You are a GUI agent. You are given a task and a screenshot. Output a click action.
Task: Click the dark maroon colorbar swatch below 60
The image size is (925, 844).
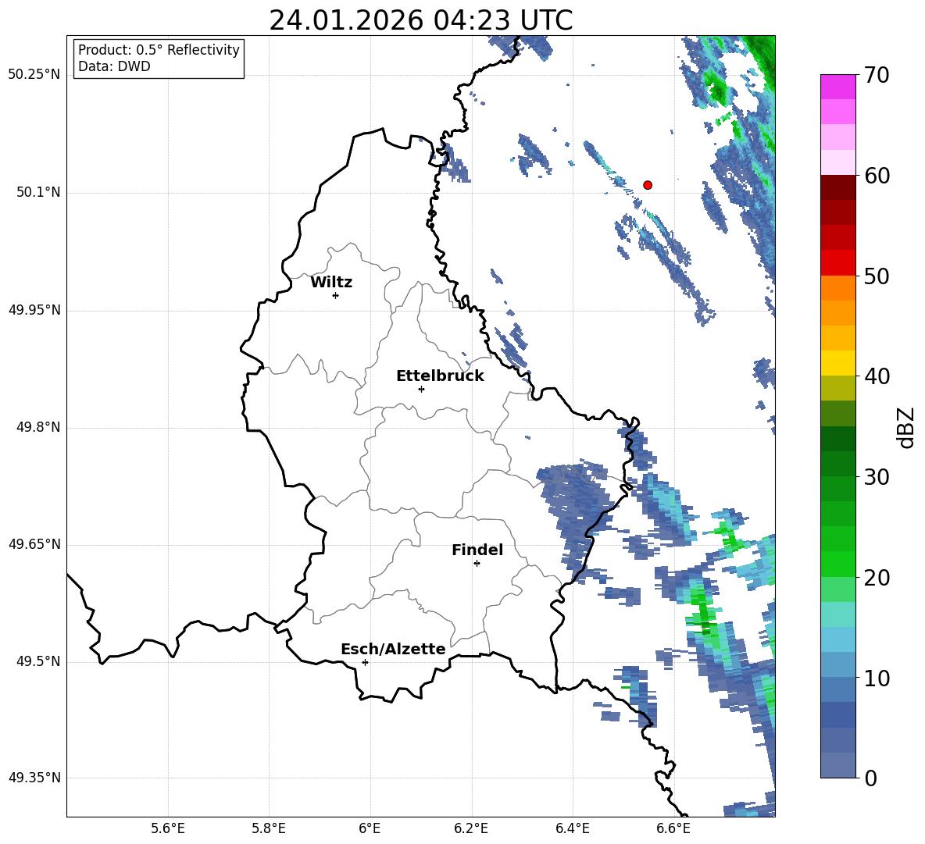click(x=837, y=187)
